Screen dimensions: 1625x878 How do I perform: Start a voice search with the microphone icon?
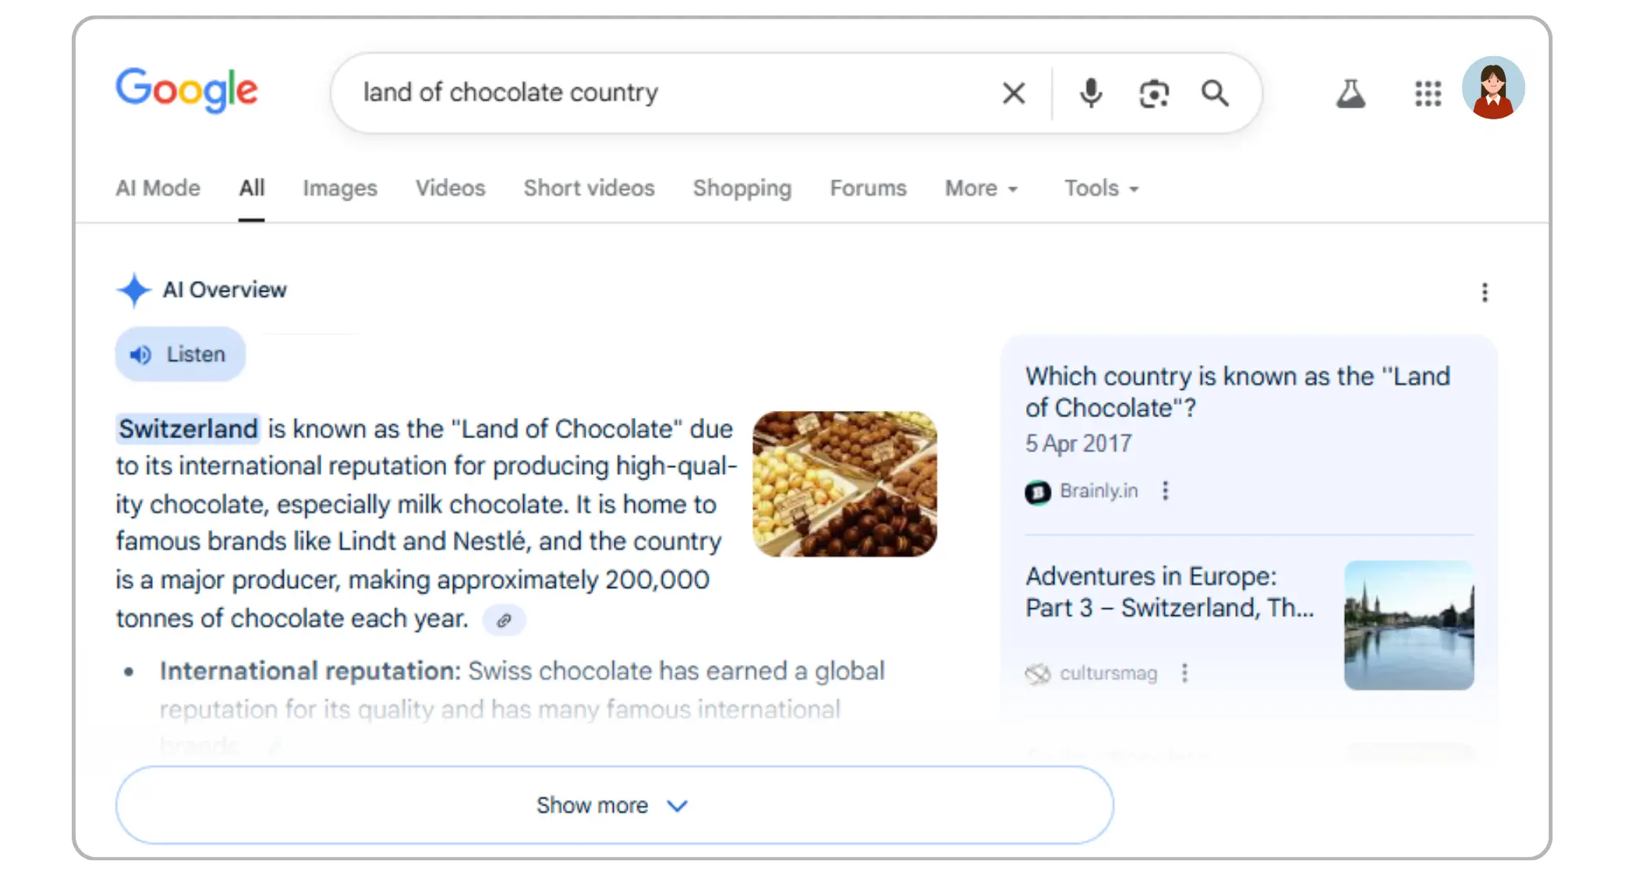click(1091, 93)
